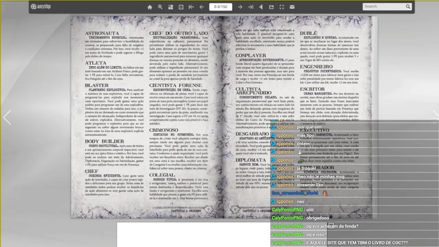Click the ATLETA heading
This screenshot has width=439, height=247.
coord(96,63)
